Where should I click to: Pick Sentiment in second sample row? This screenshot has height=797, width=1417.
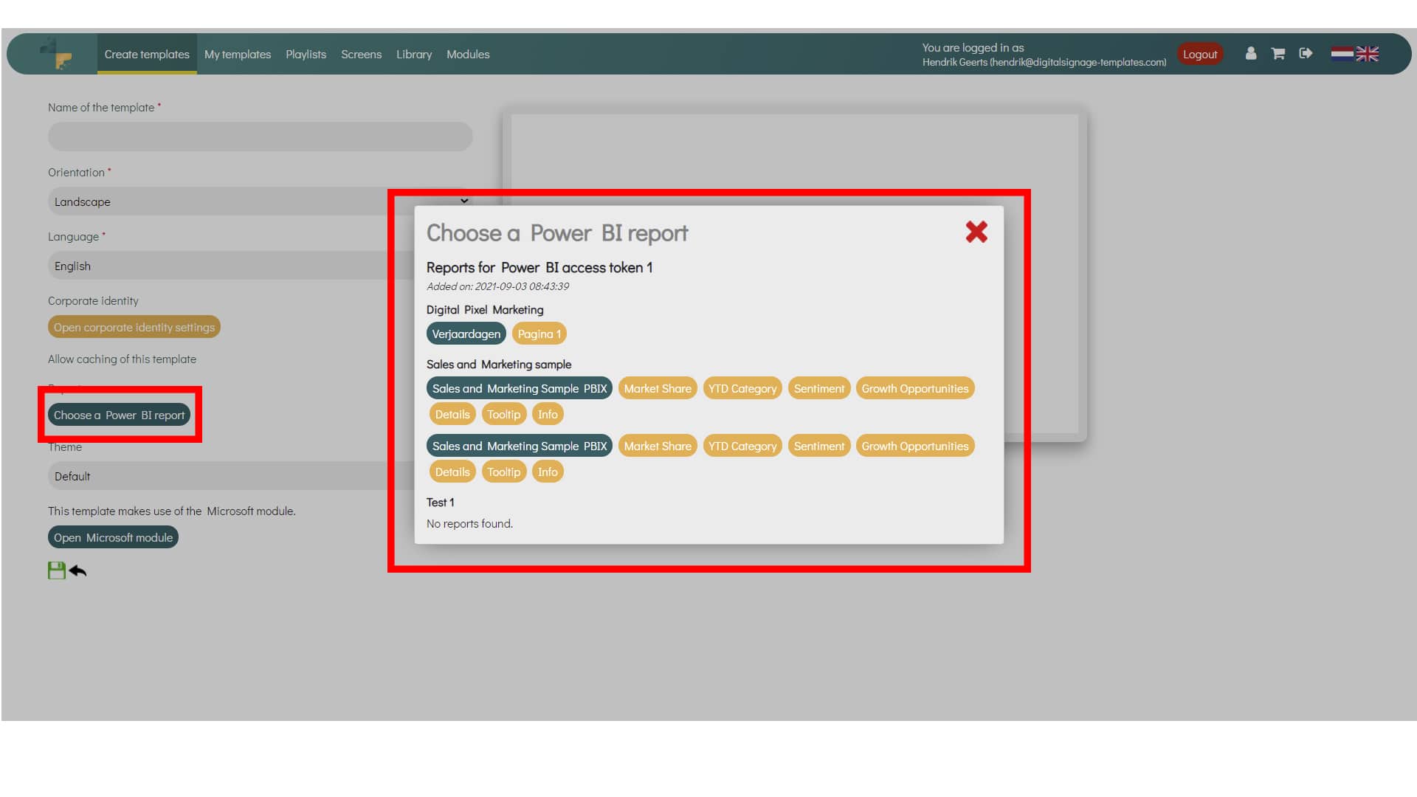pos(819,446)
